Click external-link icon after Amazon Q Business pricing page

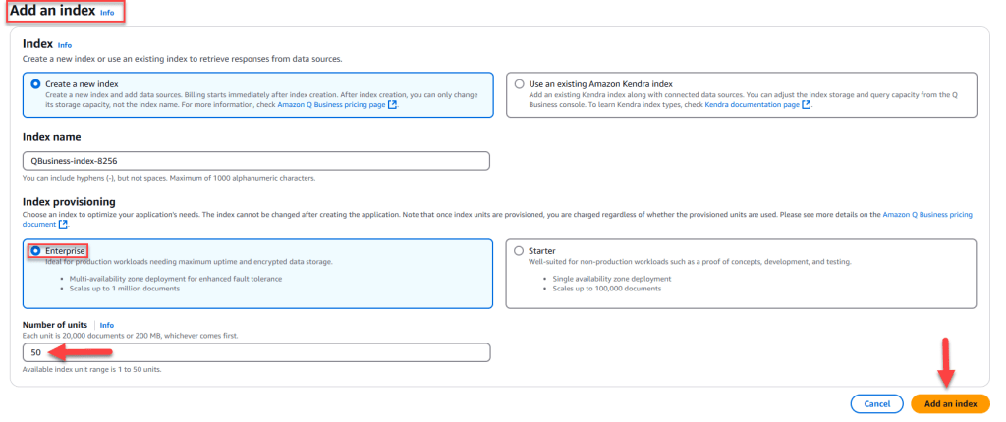click(393, 104)
